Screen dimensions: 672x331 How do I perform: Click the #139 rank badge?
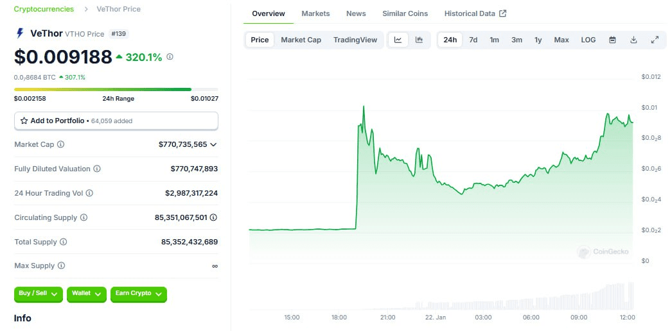(119, 34)
